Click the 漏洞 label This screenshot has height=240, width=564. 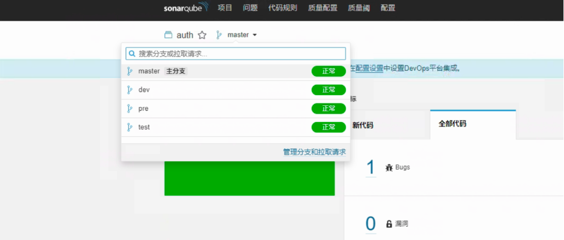[402, 224]
